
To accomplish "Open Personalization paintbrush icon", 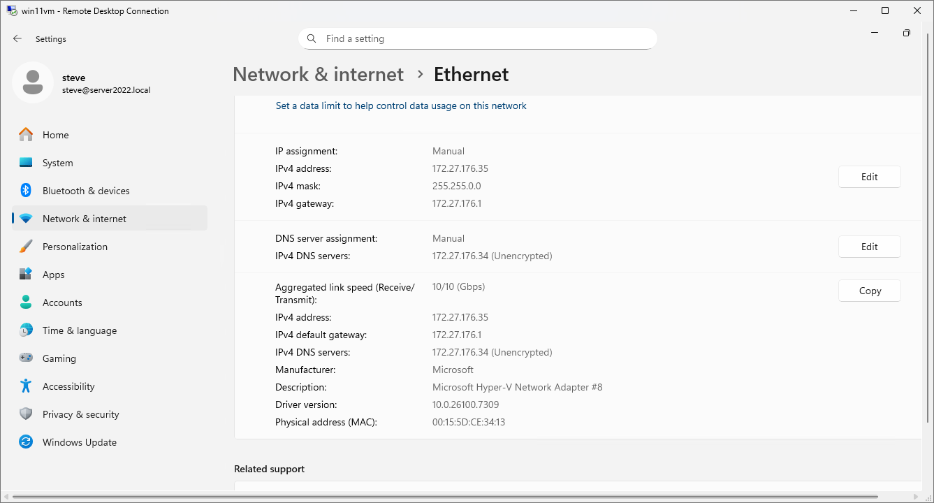I will [x=26, y=247].
